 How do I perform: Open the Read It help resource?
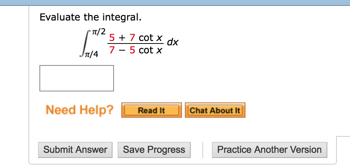point(151,110)
